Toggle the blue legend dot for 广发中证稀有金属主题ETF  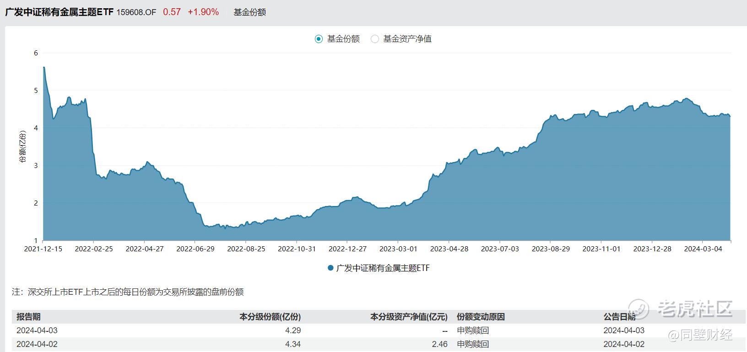[x=330, y=268]
